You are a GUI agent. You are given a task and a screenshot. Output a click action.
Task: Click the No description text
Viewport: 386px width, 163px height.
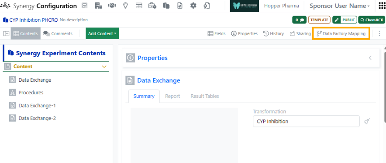(74, 20)
